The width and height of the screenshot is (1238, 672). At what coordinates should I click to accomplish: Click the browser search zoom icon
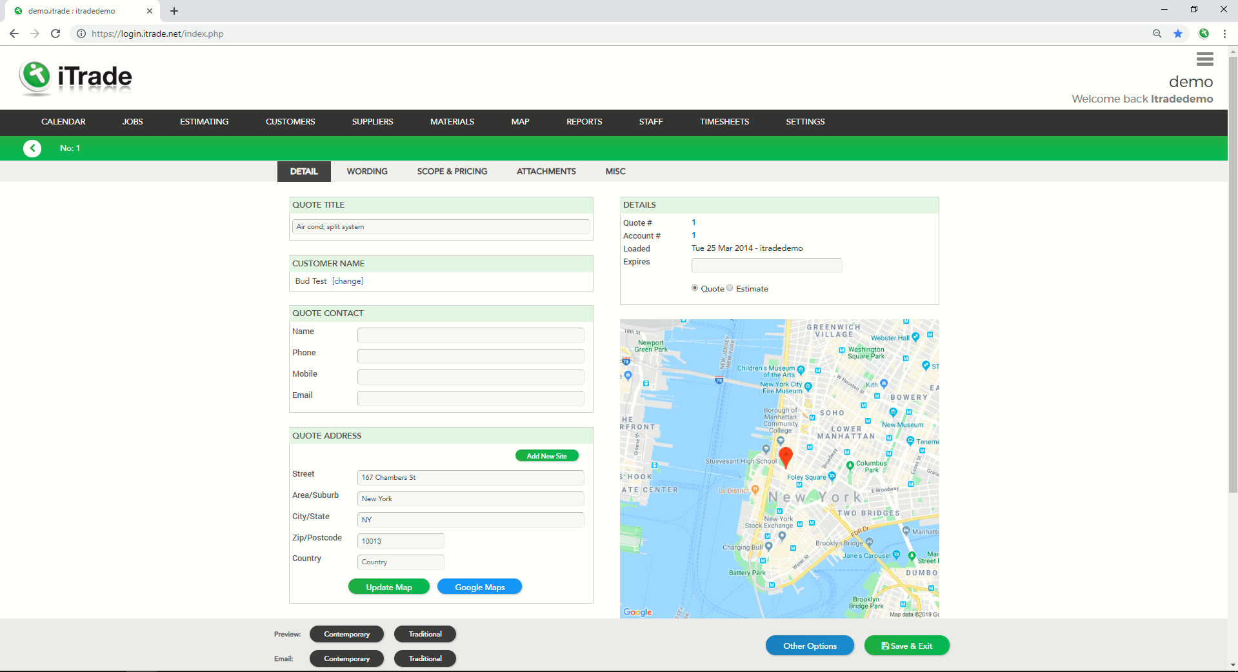1156,34
